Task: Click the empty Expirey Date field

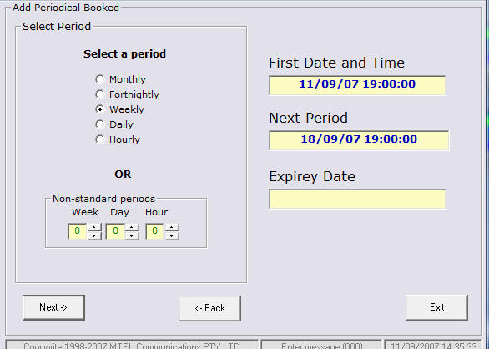Action: (x=357, y=199)
